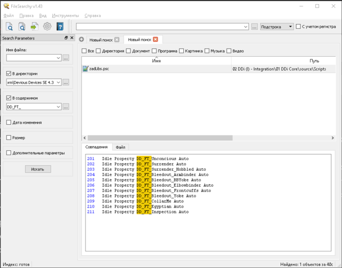Screen dimensions: 342x268
Task: Open the Инструменты menu
Action: (65, 16)
